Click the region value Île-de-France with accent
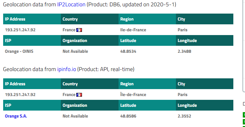 point(133,94)
